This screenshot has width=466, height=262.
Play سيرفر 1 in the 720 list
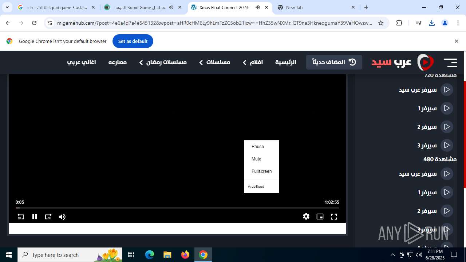[x=435, y=108]
